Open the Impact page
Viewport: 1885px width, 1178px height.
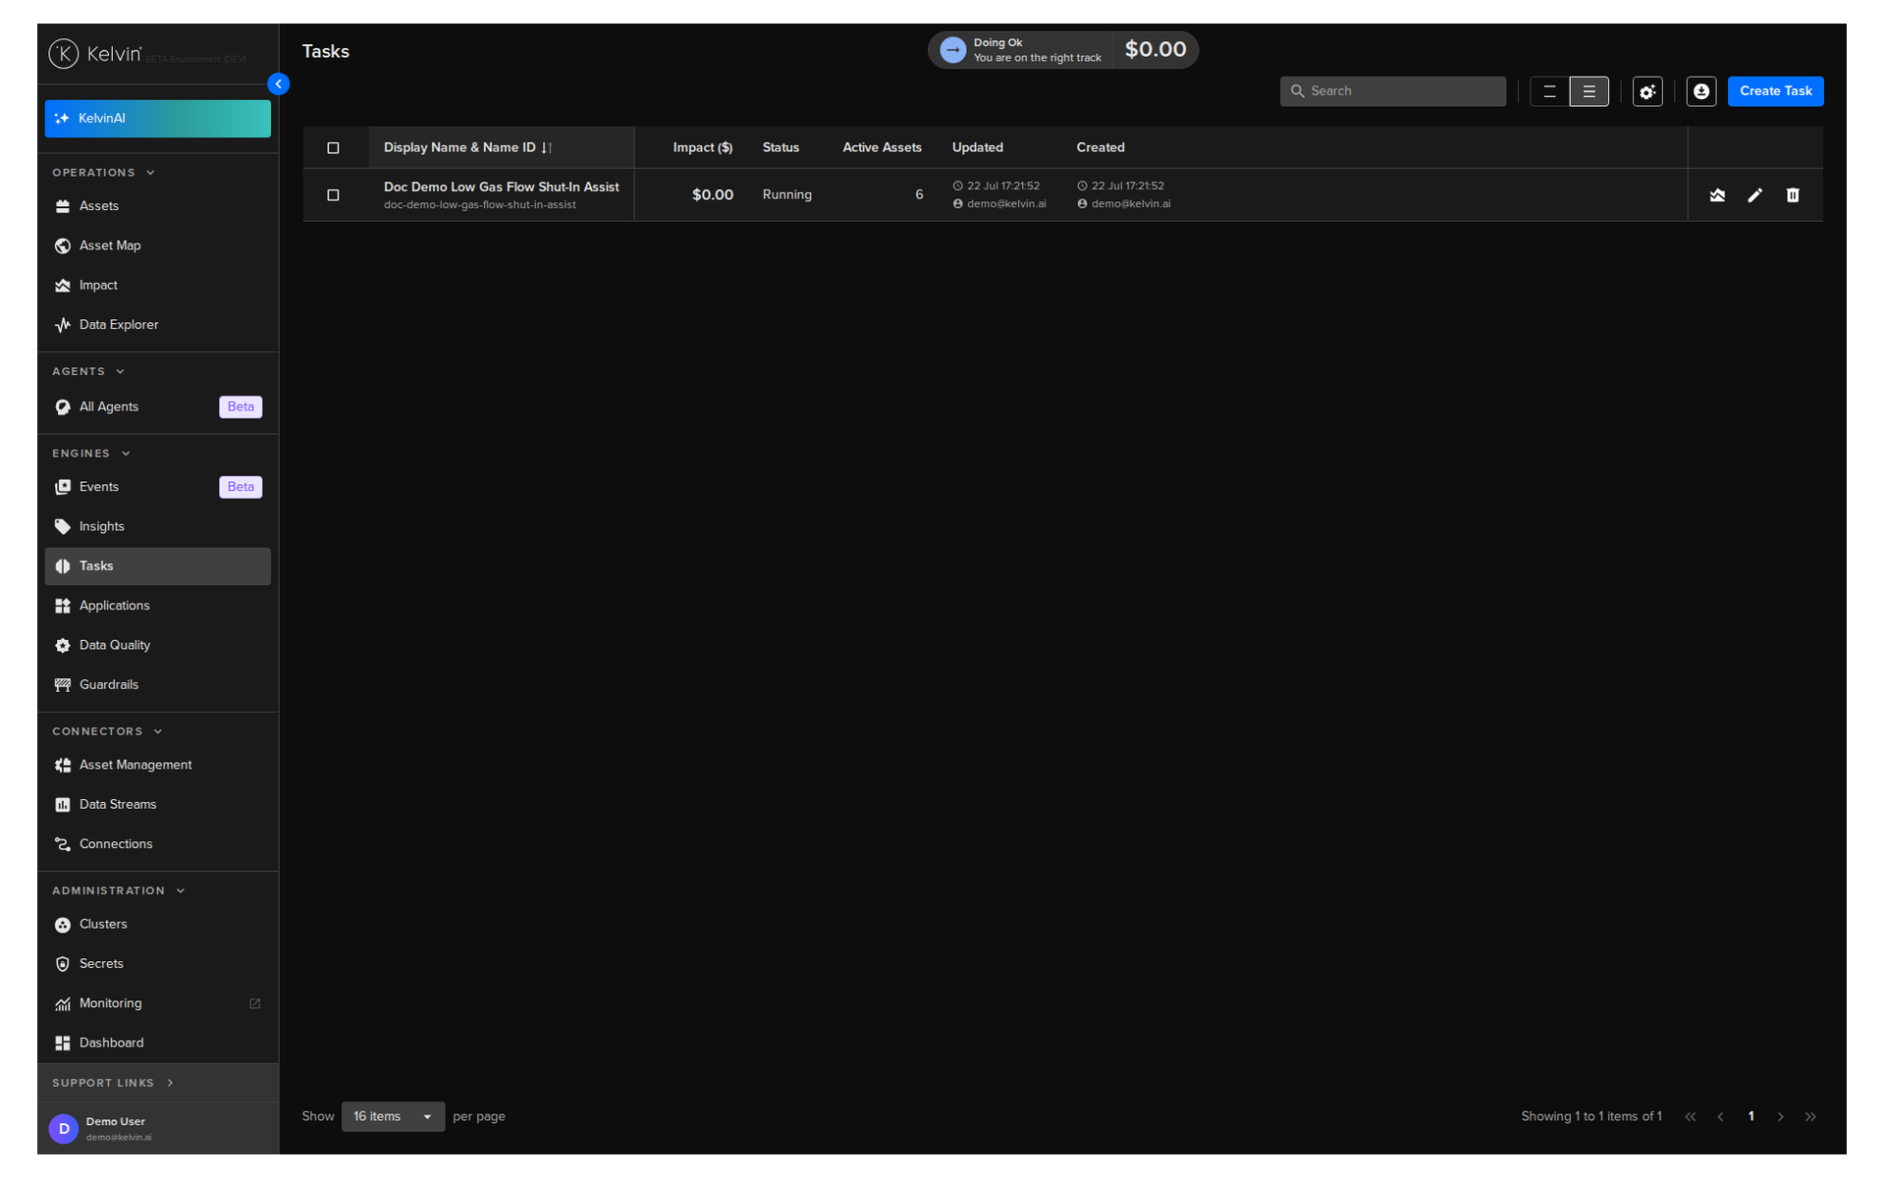(x=157, y=286)
